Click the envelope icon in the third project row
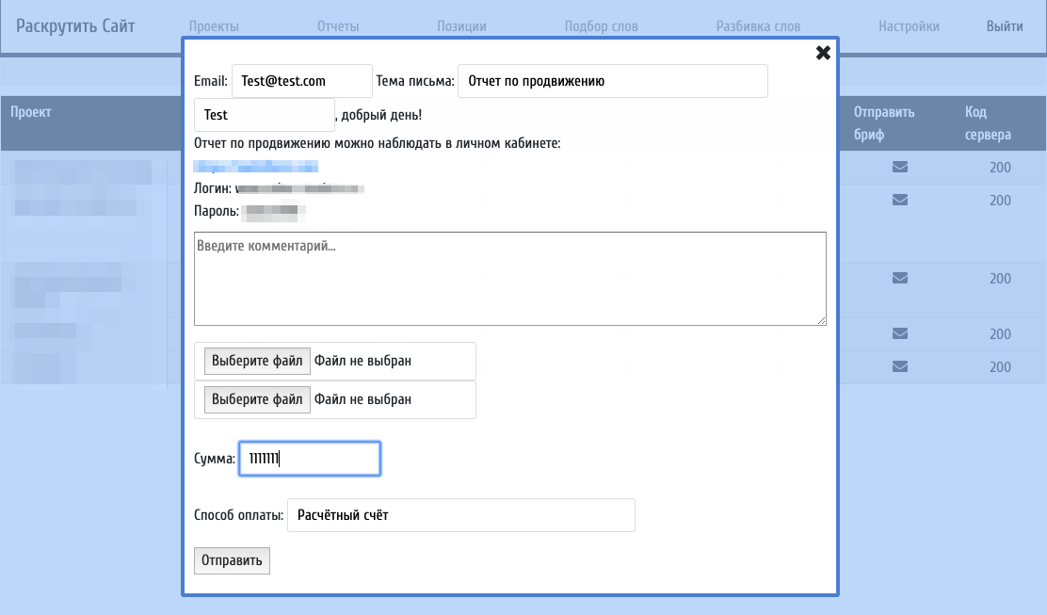 [900, 278]
